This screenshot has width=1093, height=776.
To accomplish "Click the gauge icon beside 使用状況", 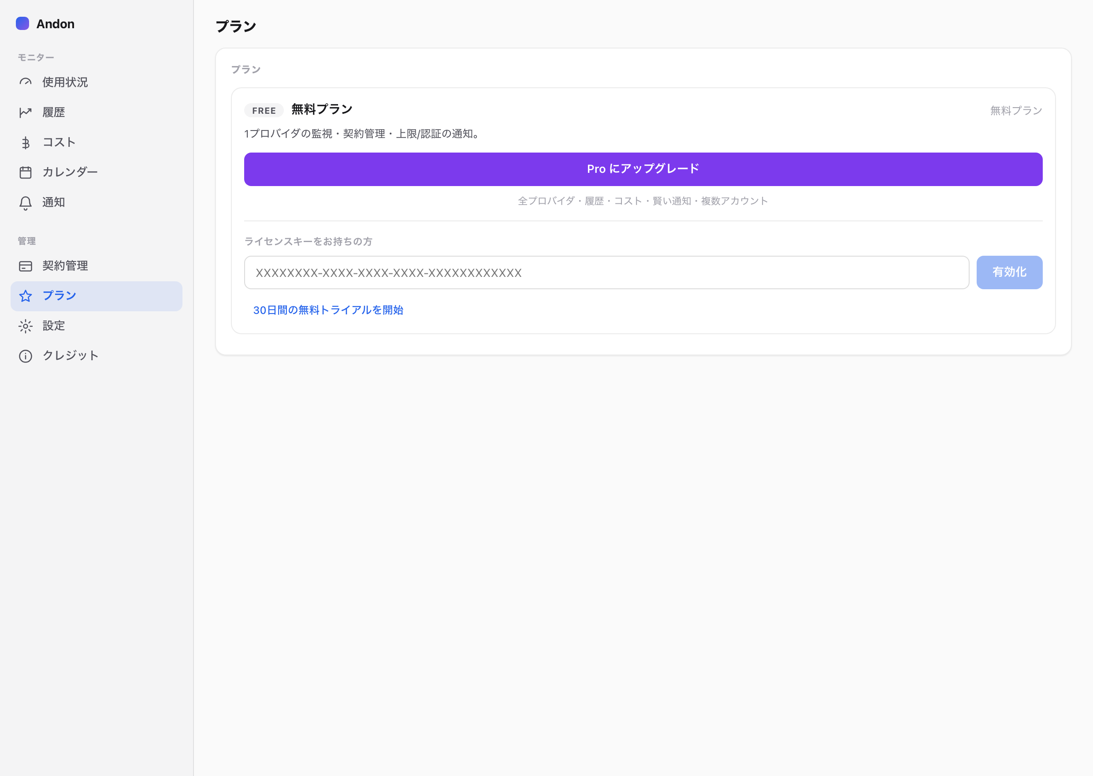I will (x=25, y=82).
